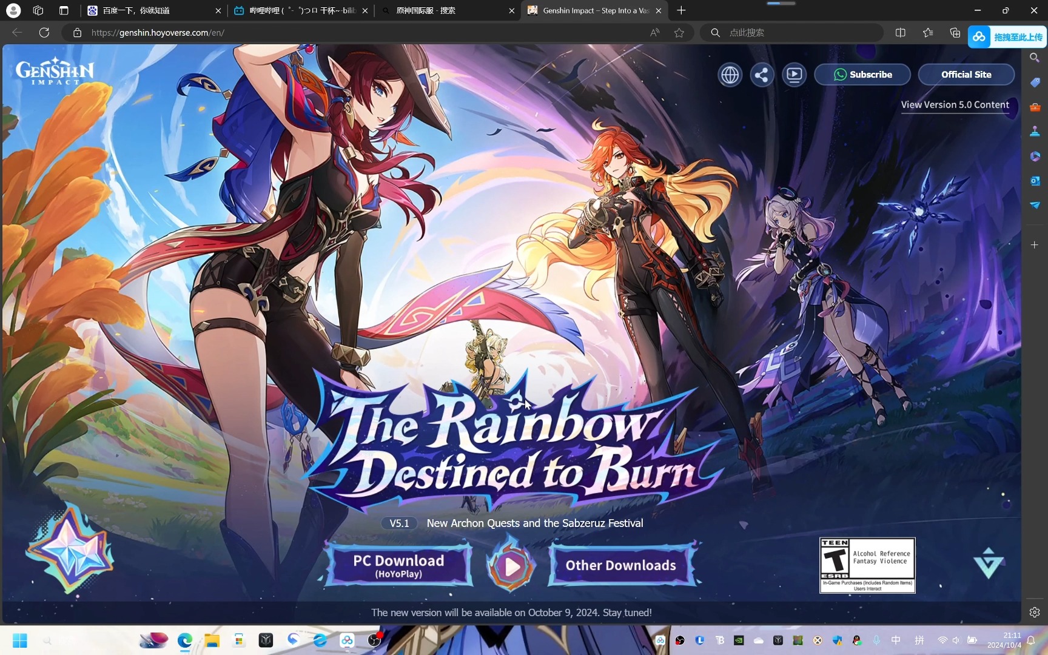This screenshot has height=655, width=1048.
Task: Toggle the read aloud icon in address bar
Action: tap(654, 33)
